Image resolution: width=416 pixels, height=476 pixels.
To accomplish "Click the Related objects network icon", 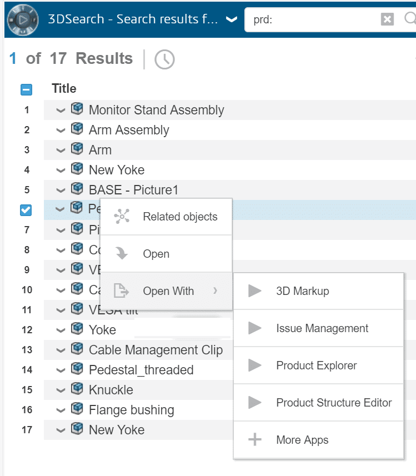I will [122, 217].
